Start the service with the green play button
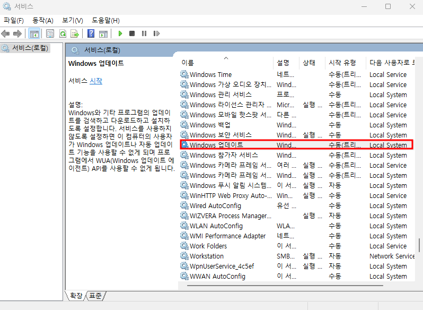 point(120,33)
